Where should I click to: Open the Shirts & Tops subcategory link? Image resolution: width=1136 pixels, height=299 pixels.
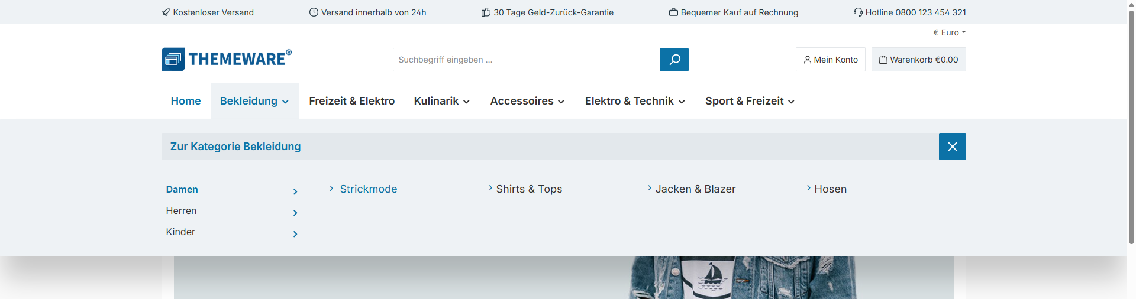pyautogui.click(x=529, y=189)
